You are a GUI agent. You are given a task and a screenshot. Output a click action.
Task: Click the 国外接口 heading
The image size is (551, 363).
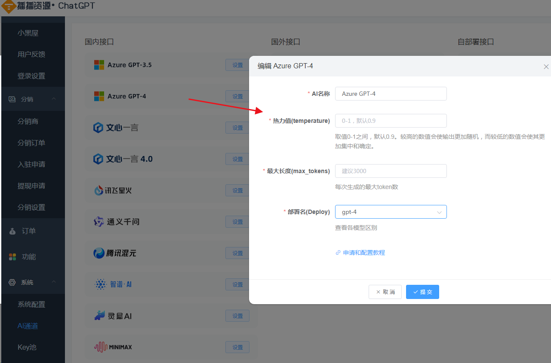point(286,42)
